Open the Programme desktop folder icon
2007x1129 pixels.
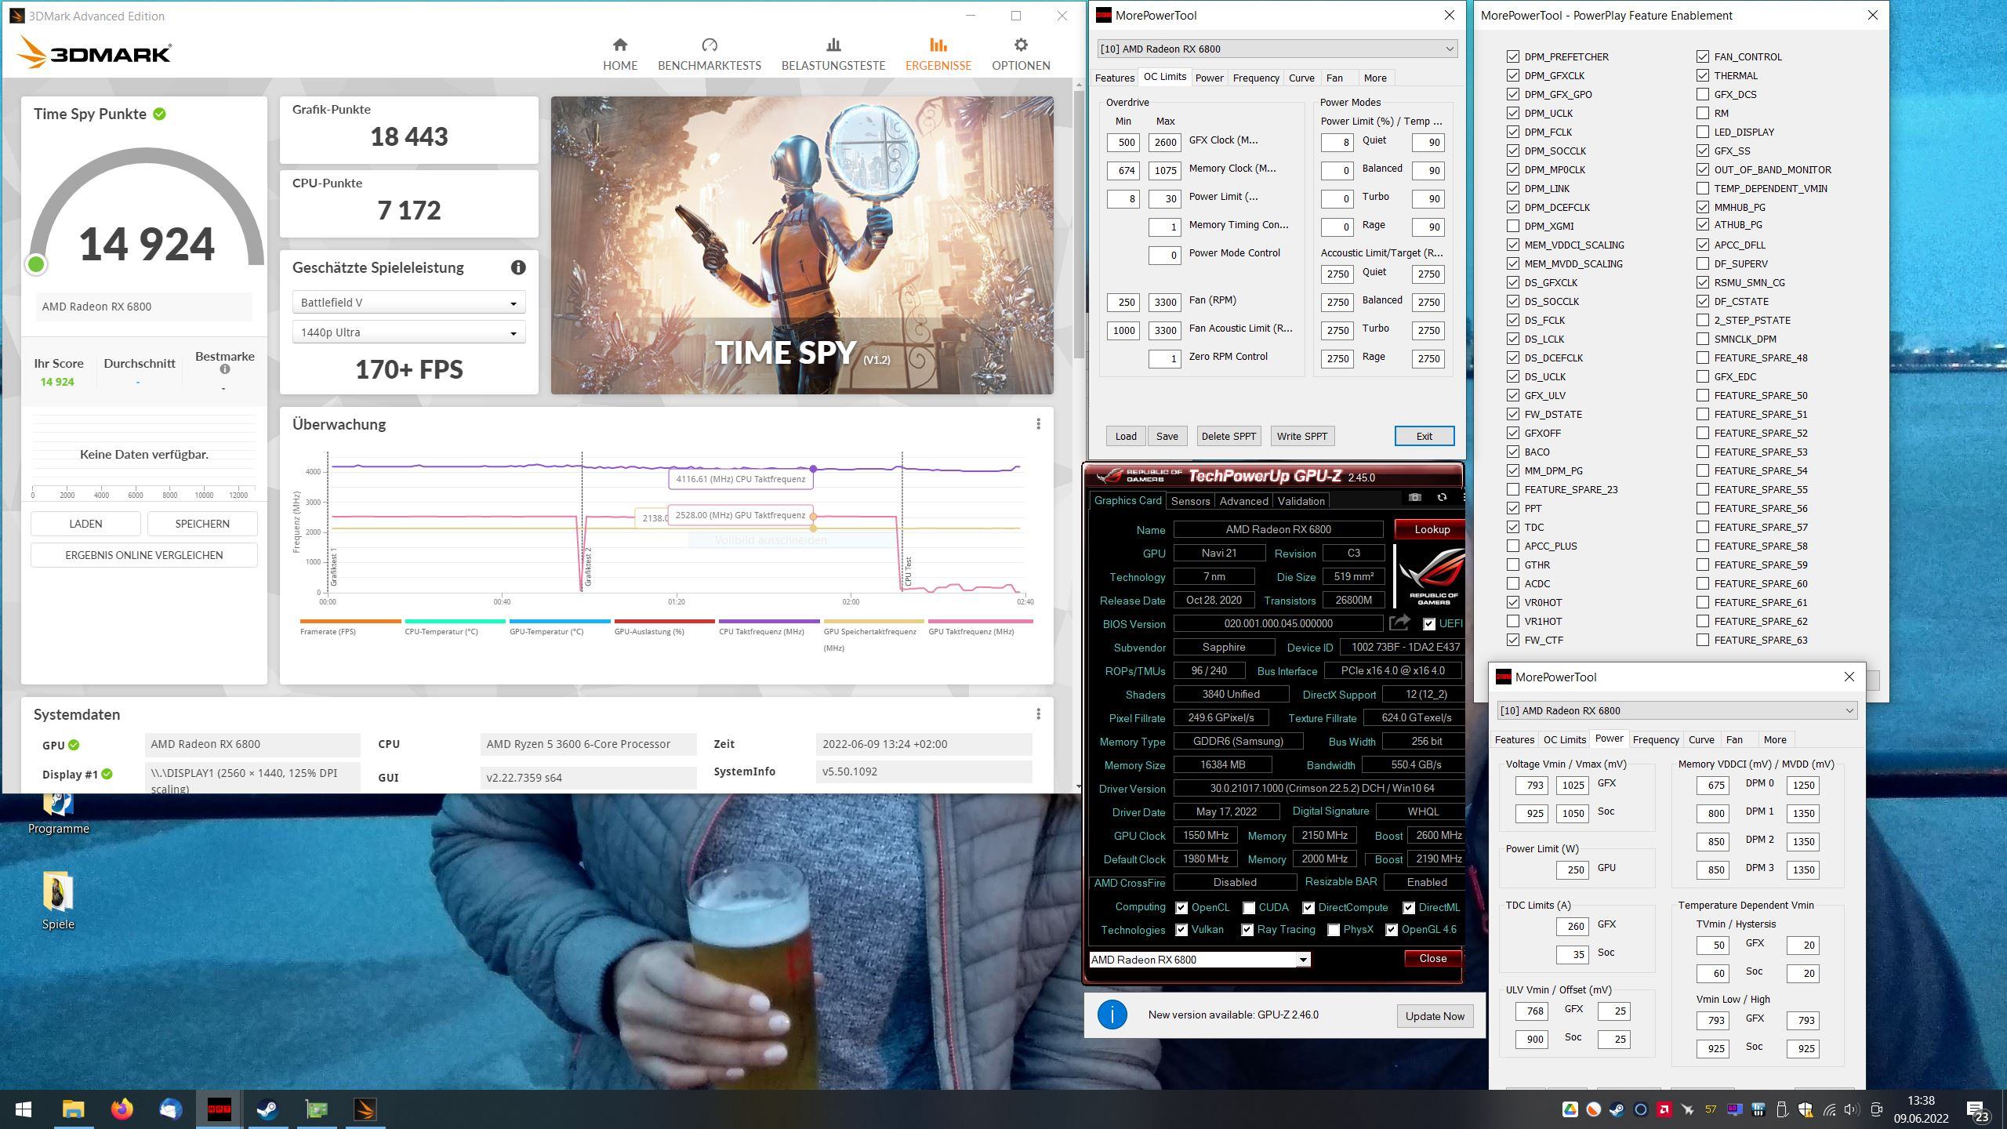click(58, 803)
